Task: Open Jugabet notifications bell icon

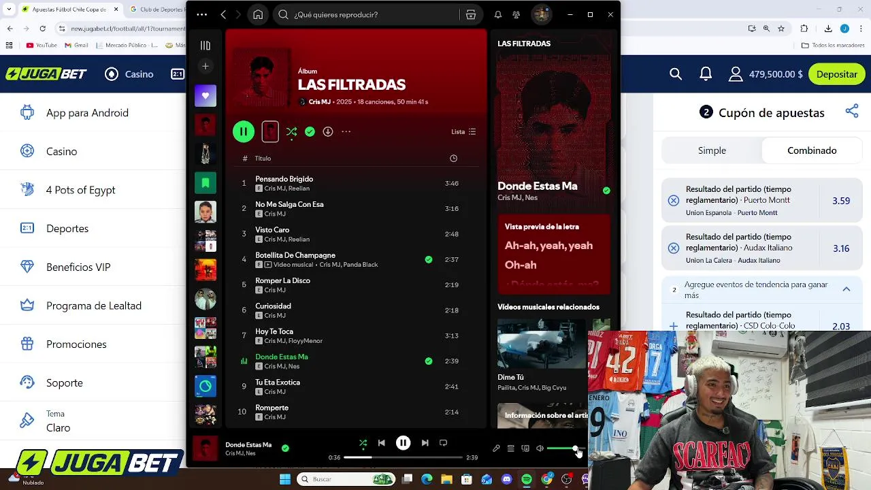Action: coord(706,74)
